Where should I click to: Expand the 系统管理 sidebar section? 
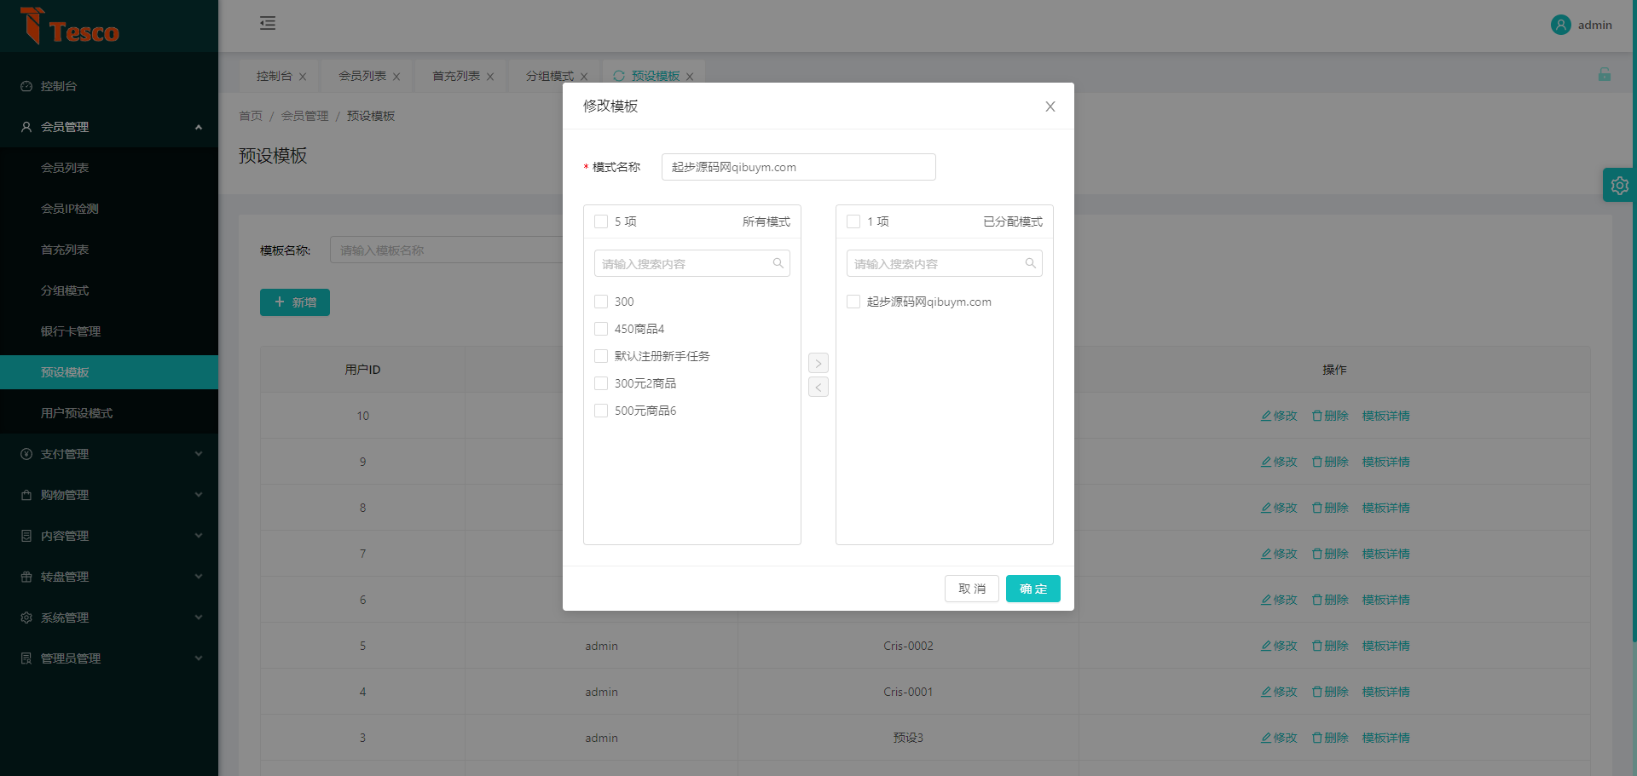pyautogui.click(x=109, y=618)
